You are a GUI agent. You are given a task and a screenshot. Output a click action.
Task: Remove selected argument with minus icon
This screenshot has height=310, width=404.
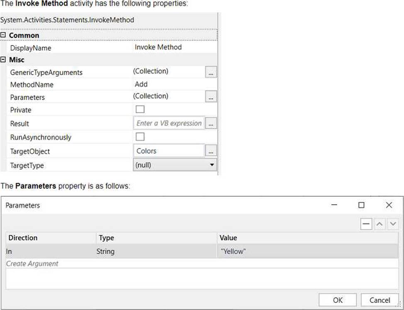tap(366, 224)
